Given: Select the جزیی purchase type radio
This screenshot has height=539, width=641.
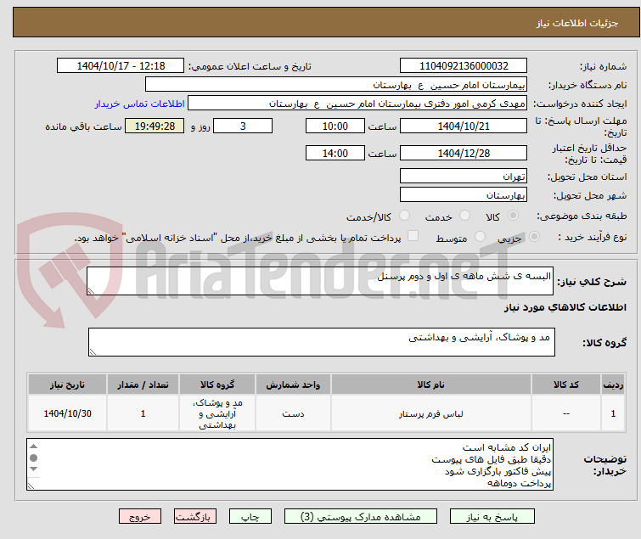Looking at the screenshot, I should pyautogui.click(x=534, y=236).
